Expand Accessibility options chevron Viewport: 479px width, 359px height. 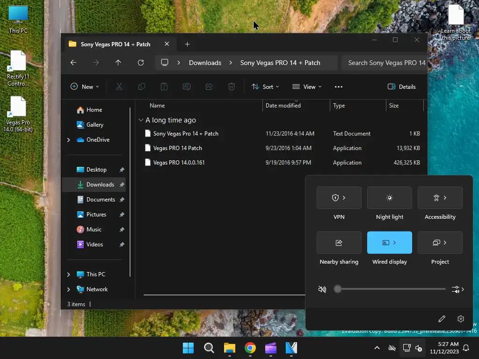(445, 198)
